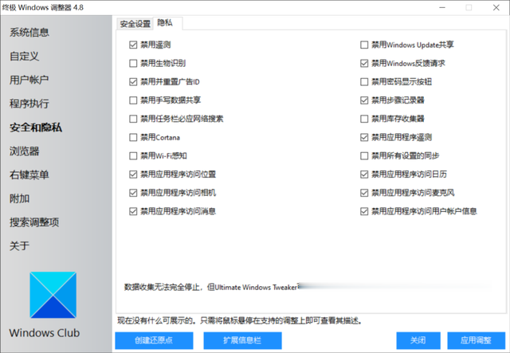Tick 禁用库存收集器 checkbox
This screenshot has height=353, width=510.
click(364, 119)
